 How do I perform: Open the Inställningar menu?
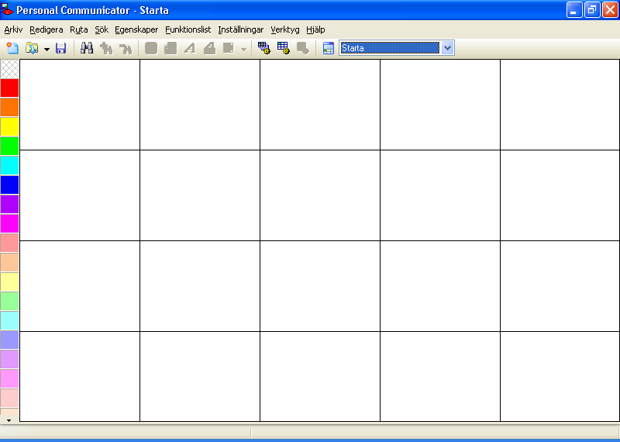tap(241, 29)
